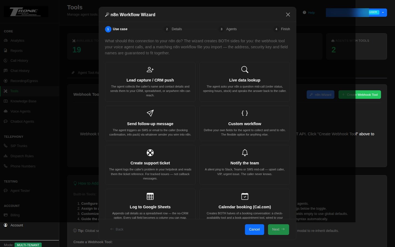
Task: Open Voice Agents page
Action: (x=29, y=111)
